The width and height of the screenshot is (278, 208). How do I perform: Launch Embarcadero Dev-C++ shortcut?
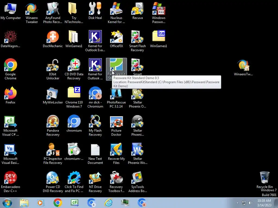pyautogui.click(x=11, y=182)
